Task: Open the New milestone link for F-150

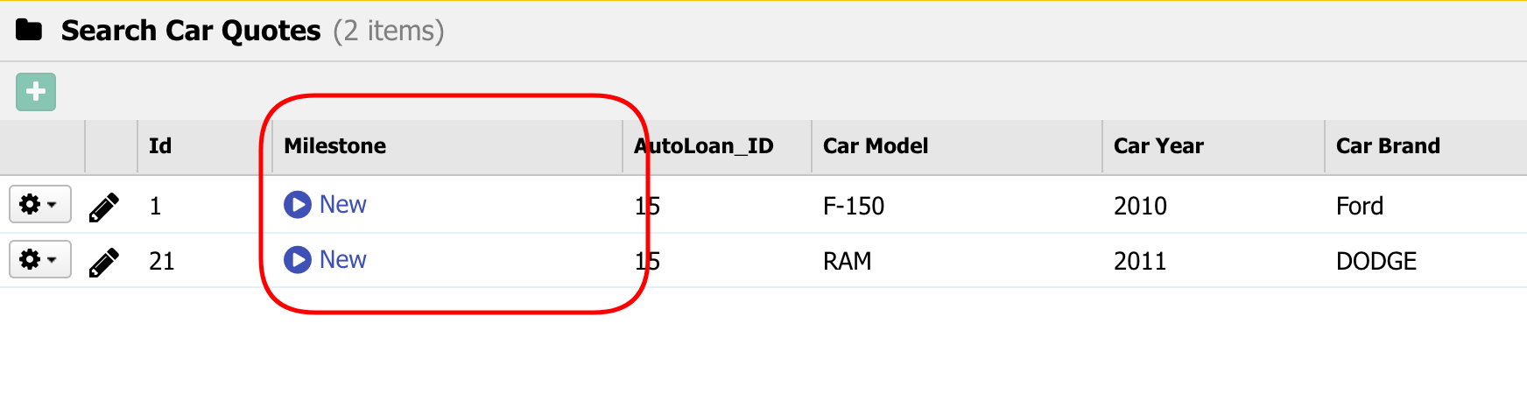Action: point(342,205)
